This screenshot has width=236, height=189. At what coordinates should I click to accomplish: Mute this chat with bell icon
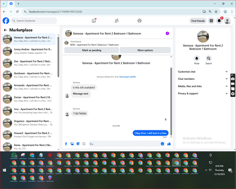pyautogui.click(x=197, y=58)
